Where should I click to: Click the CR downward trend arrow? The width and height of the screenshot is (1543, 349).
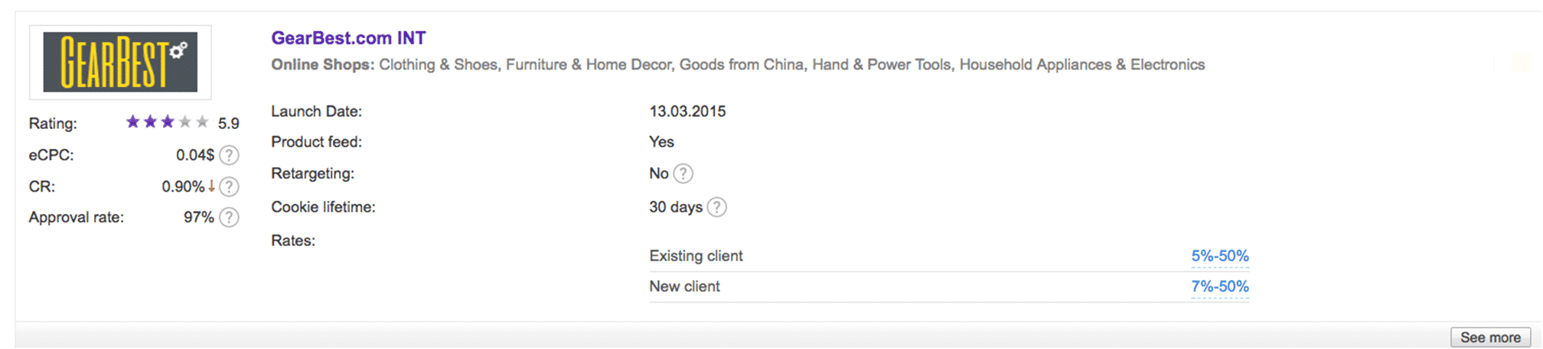click(x=211, y=186)
